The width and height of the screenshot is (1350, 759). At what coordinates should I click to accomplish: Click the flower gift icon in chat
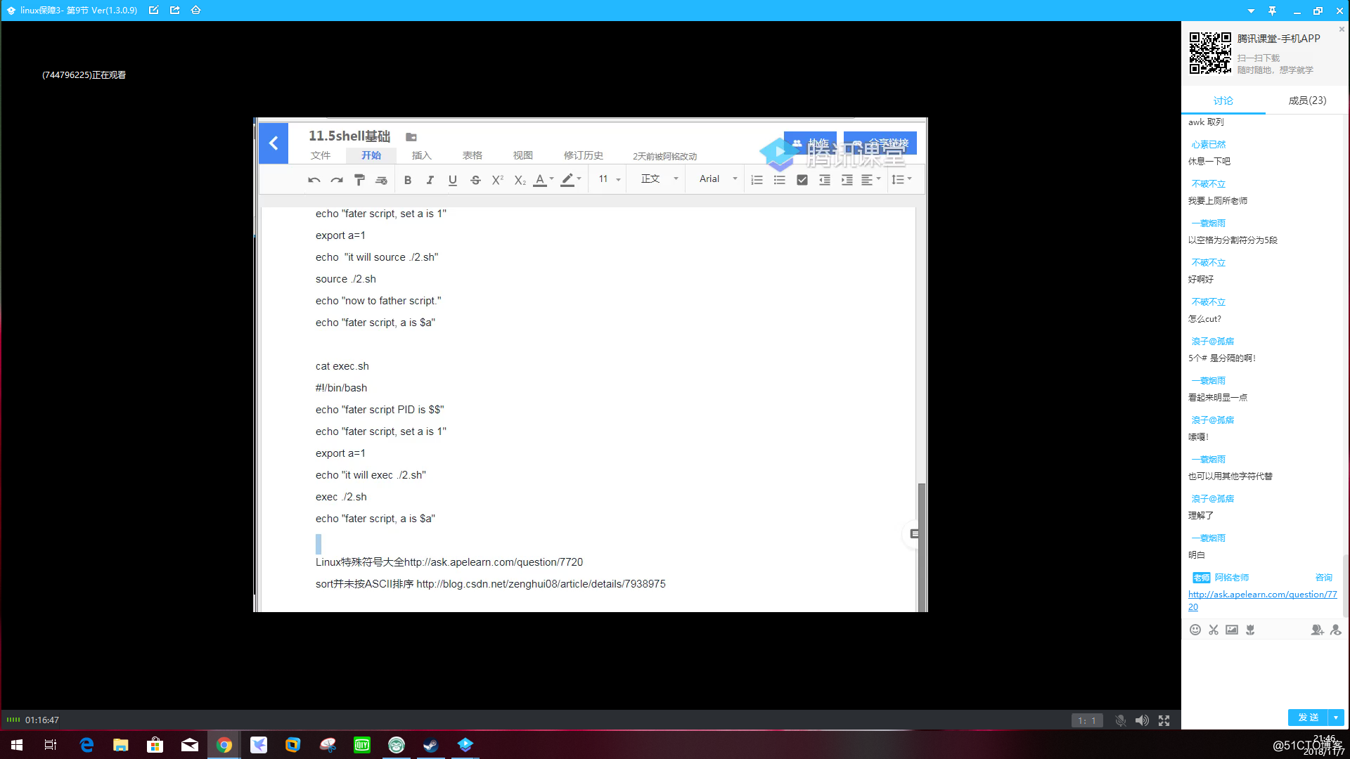(x=1250, y=630)
